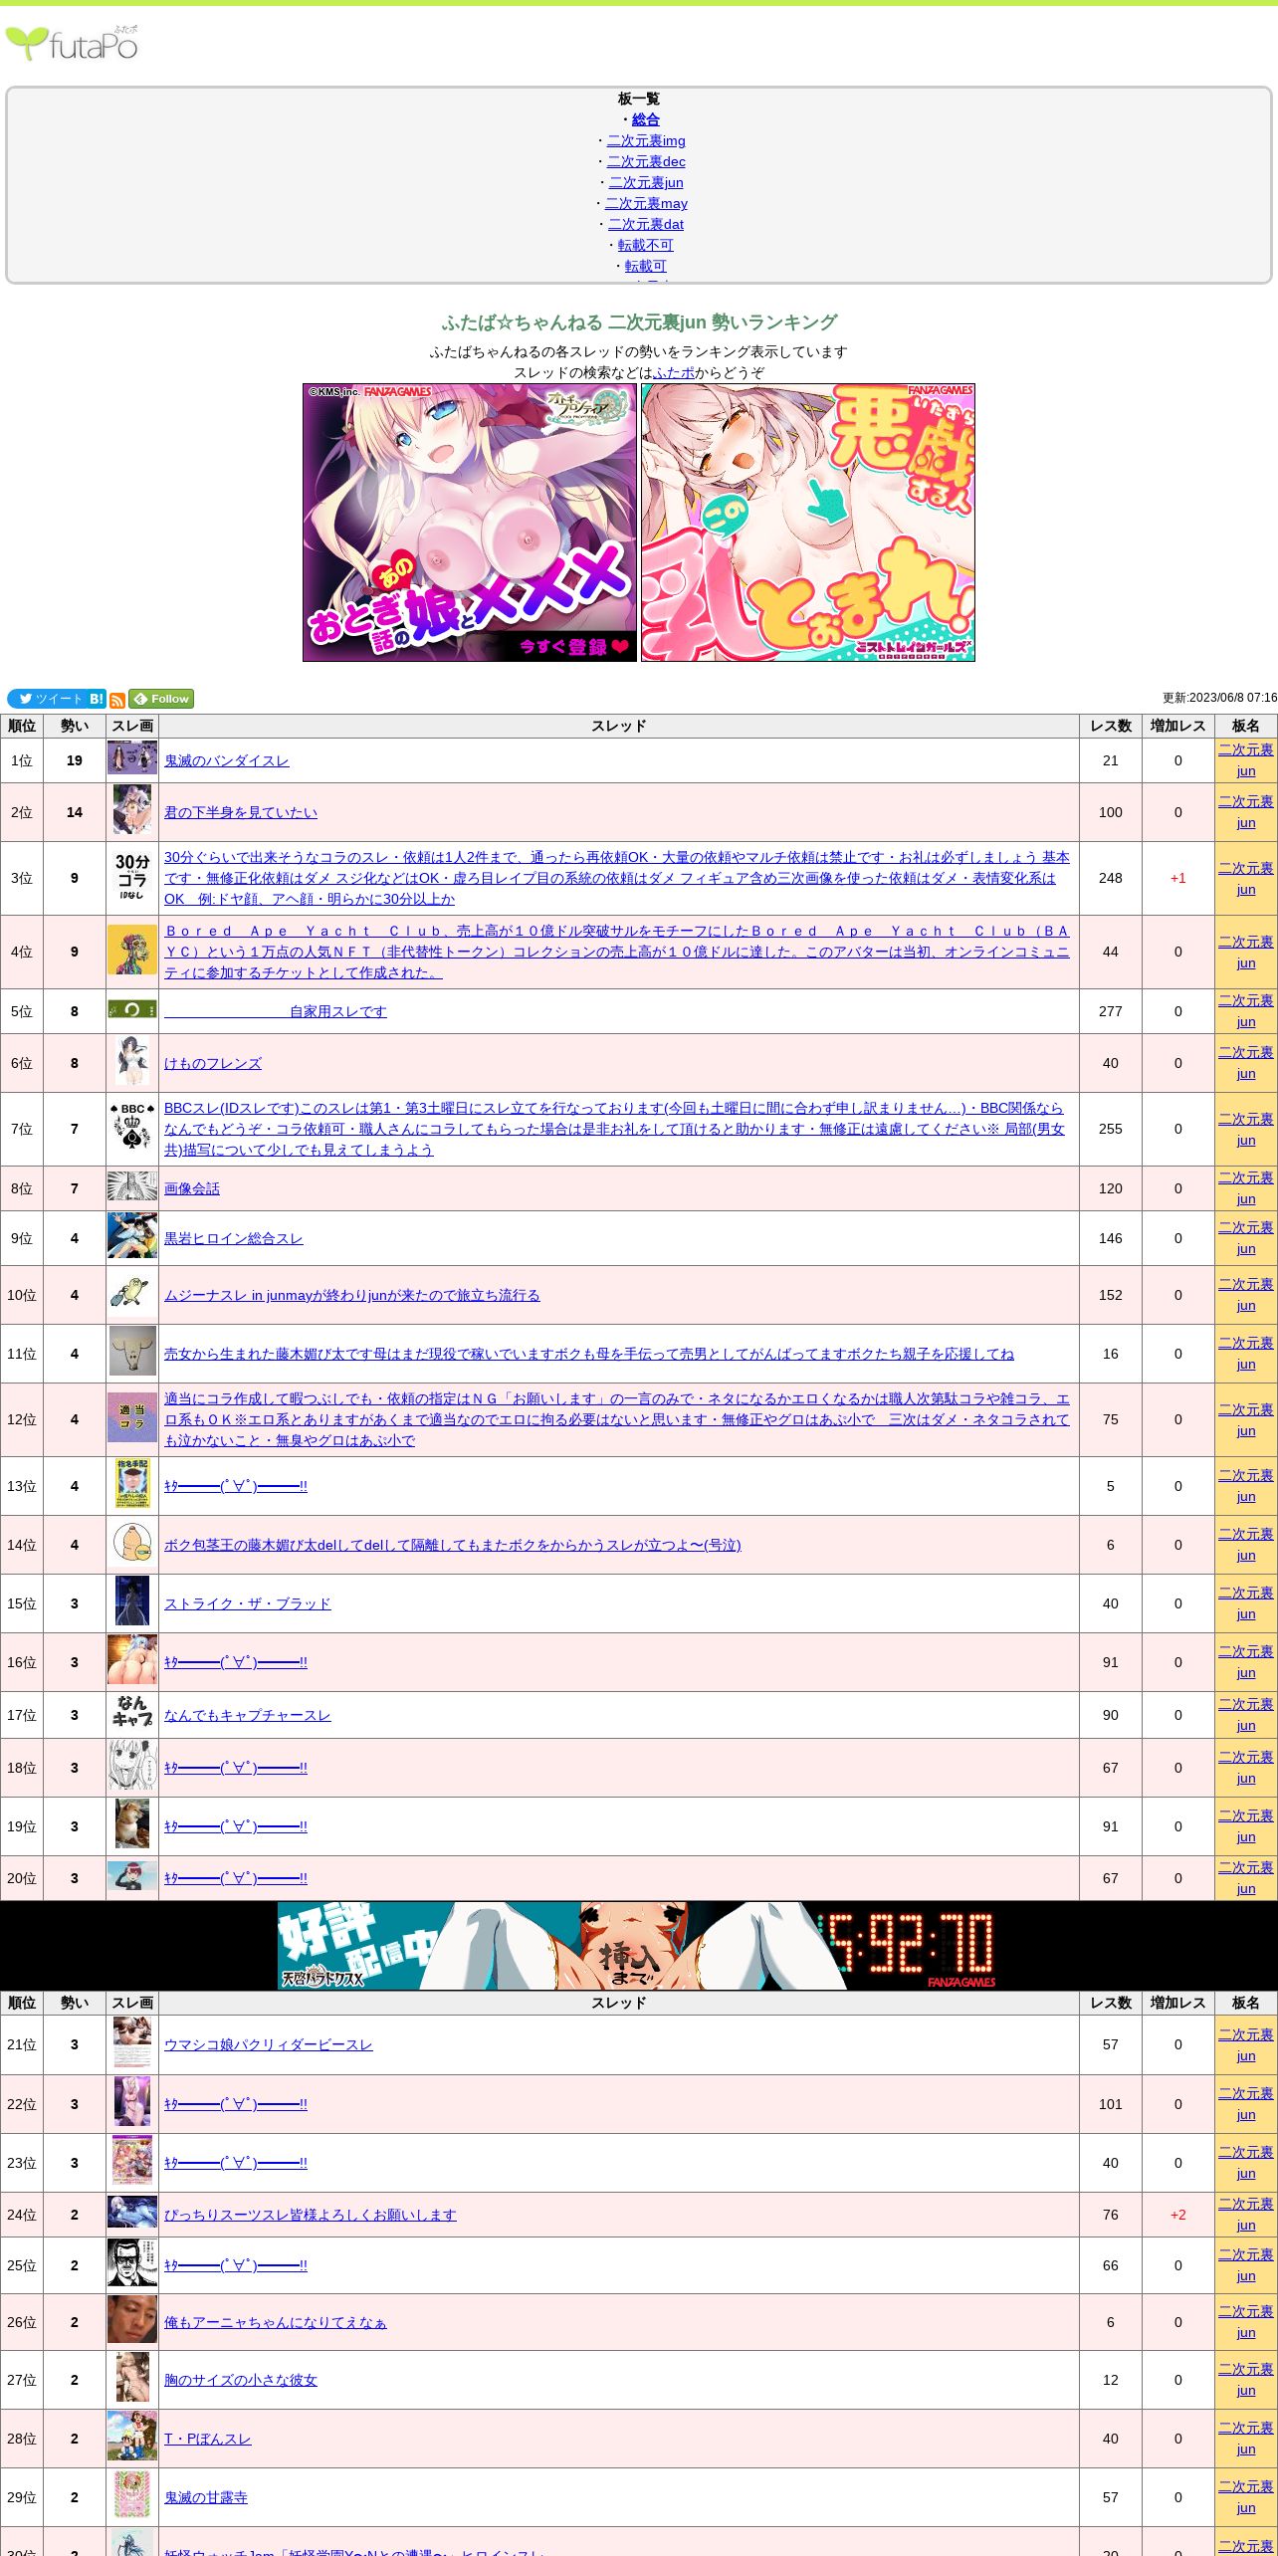Open thread ウマシコ娘パクリィダービースレ
Screen dimensions: 1278x2556
(x=269, y=2044)
